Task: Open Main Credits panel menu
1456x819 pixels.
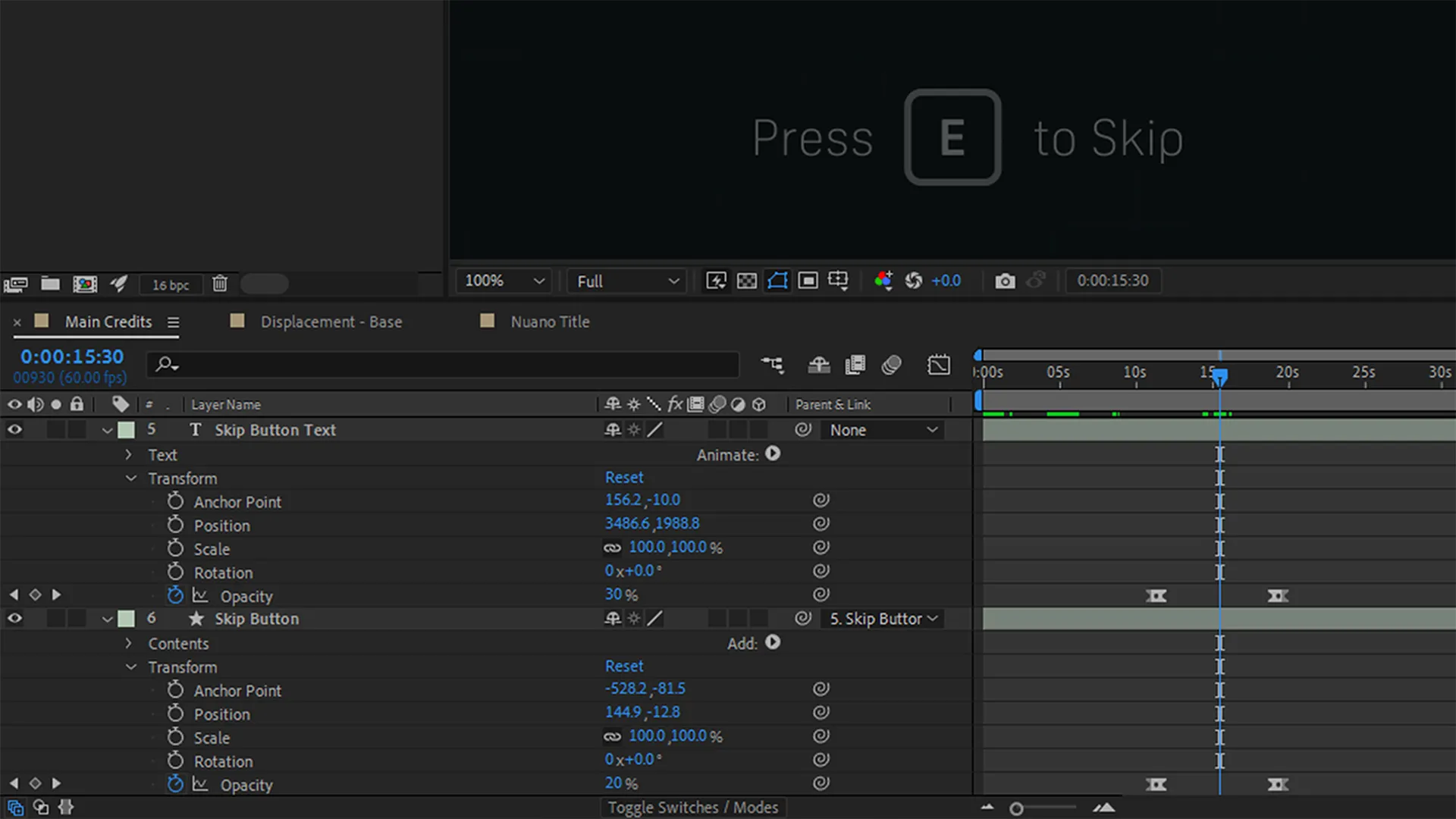Action: pyautogui.click(x=174, y=322)
